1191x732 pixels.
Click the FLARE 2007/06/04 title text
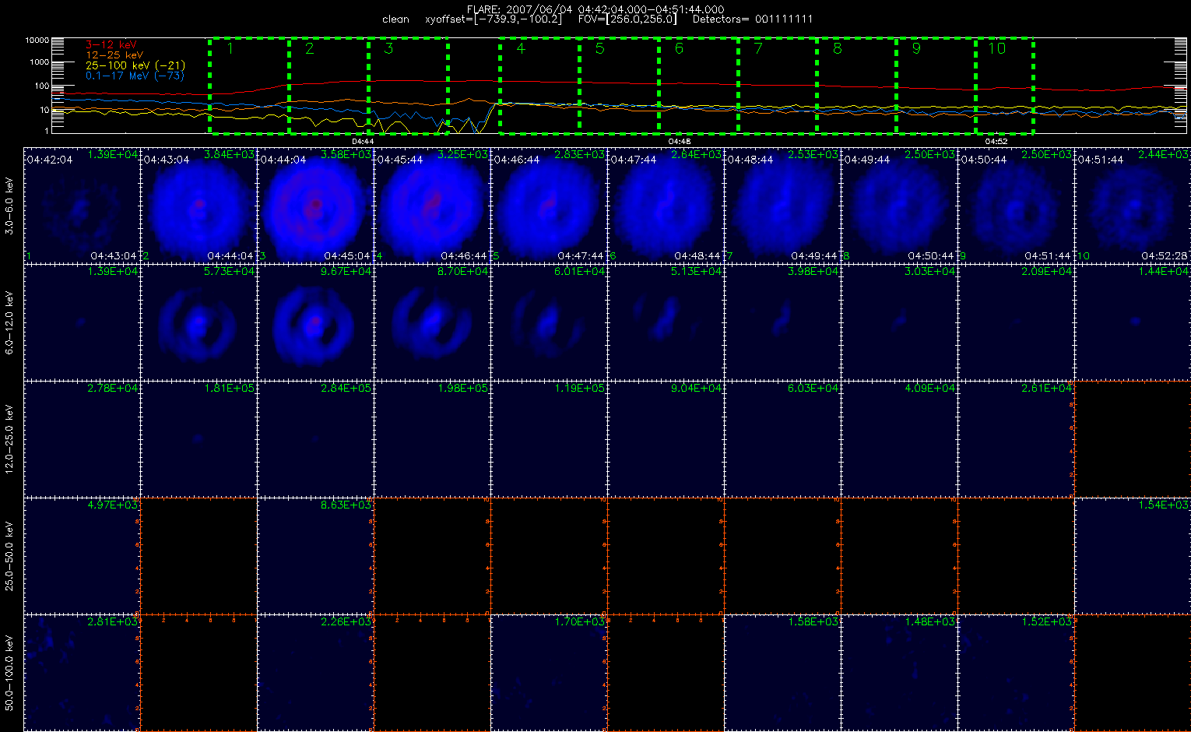(595, 9)
